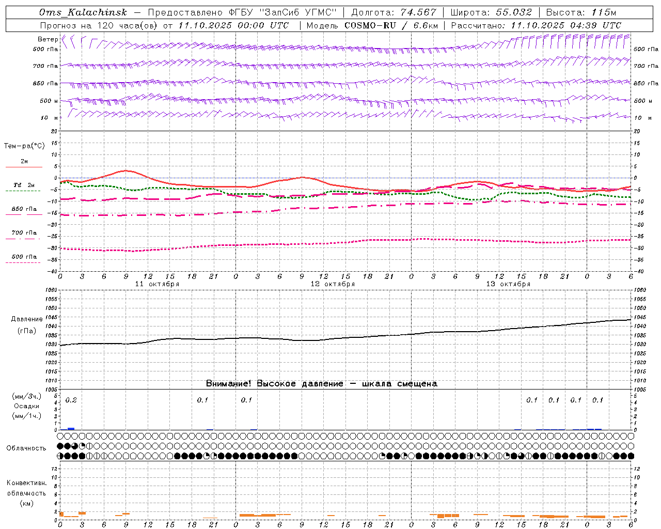Click the longitude value Долгота: 74.567
Image resolution: width=661 pixels, height=529 pixels.
tap(394, 12)
